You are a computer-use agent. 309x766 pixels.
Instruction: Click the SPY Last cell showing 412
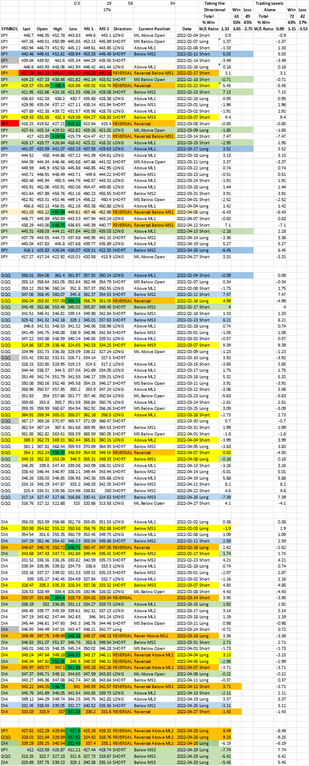click(27, 750)
